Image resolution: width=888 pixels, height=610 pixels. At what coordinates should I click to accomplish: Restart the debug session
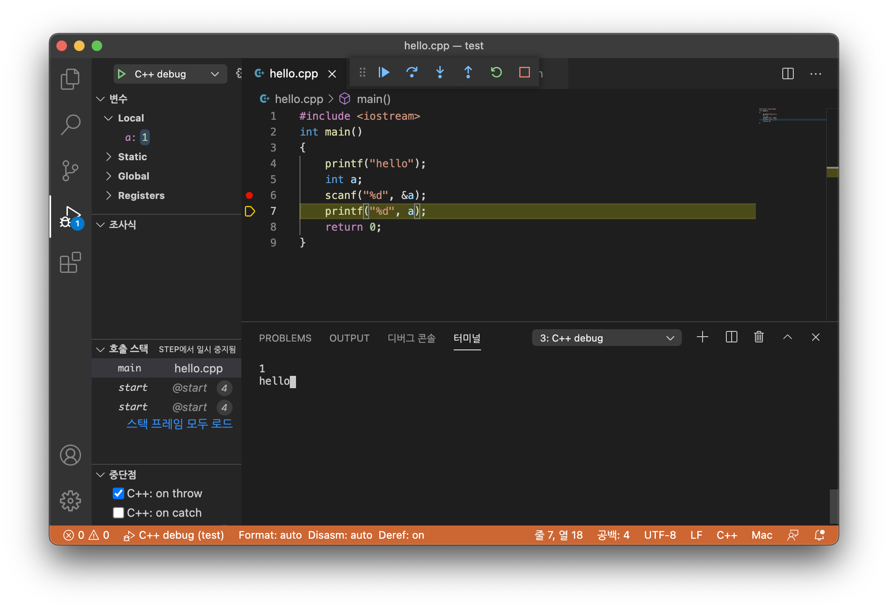[x=496, y=72]
